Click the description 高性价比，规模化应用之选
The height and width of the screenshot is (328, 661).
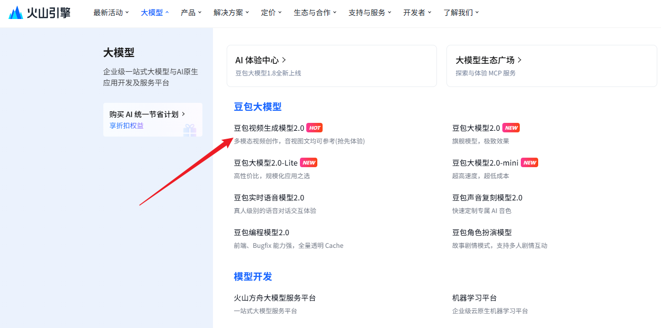pos(272,176)
